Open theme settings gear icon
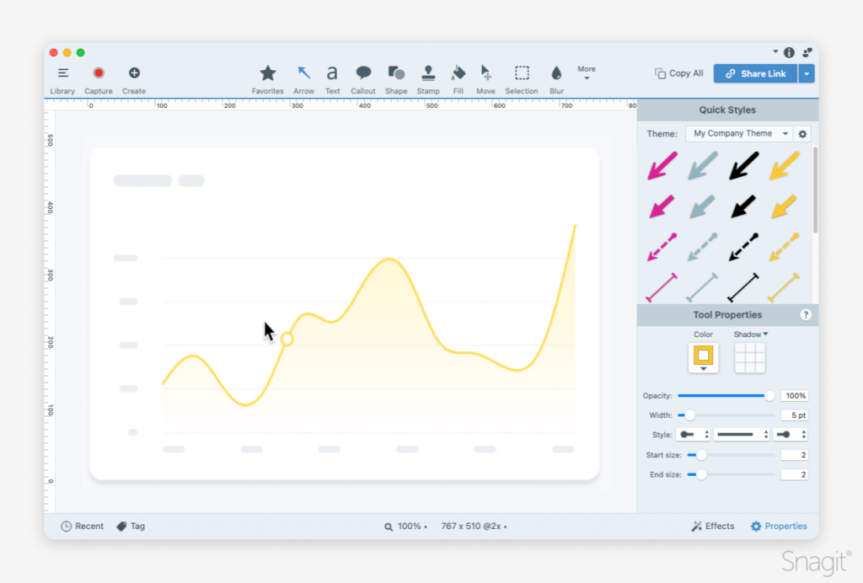The image size is (863, 583). coord(802,134)
